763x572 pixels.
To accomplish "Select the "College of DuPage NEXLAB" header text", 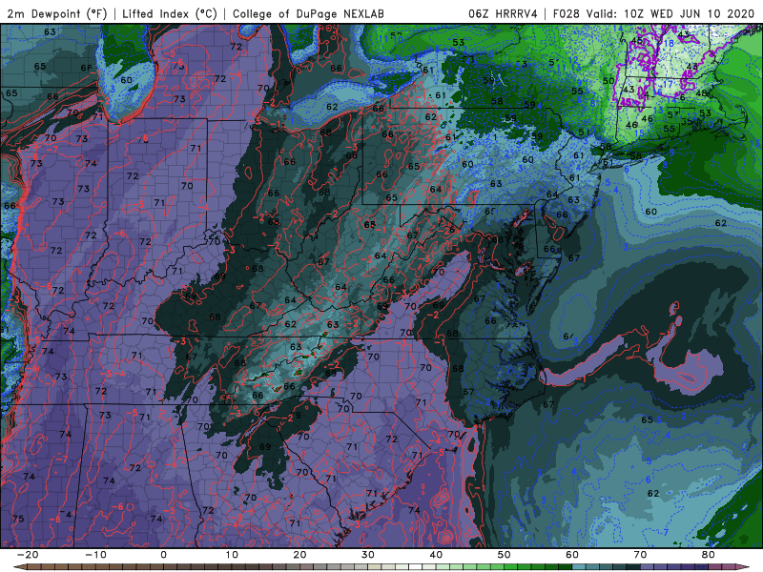I will click(307, 13).
